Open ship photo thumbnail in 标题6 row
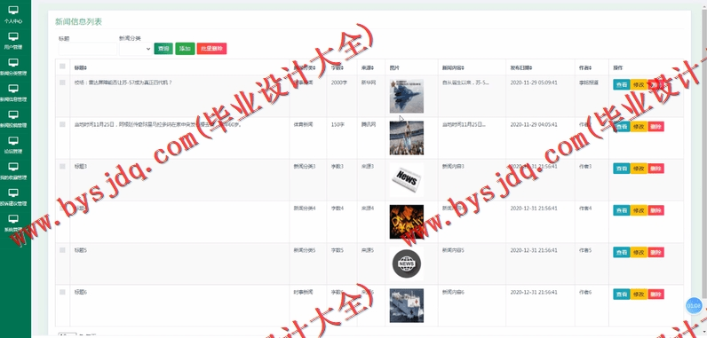 tap(406, 305)
